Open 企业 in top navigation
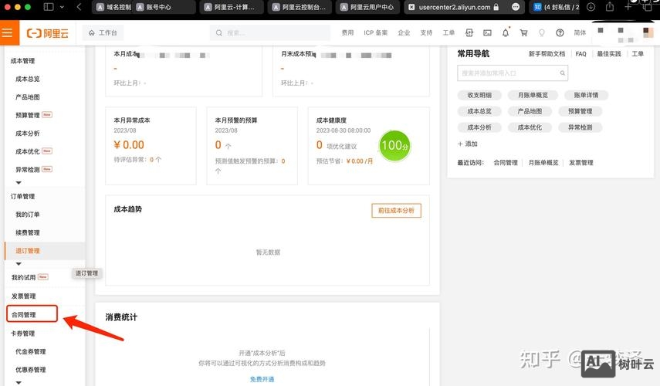 click(x=404, y=33)
